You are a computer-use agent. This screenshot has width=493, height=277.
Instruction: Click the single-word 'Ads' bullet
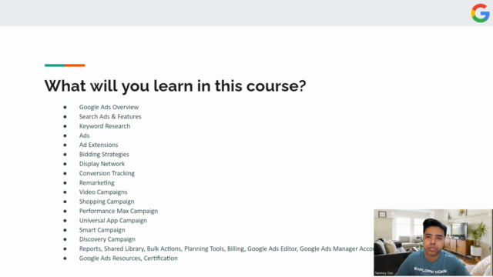84,135
